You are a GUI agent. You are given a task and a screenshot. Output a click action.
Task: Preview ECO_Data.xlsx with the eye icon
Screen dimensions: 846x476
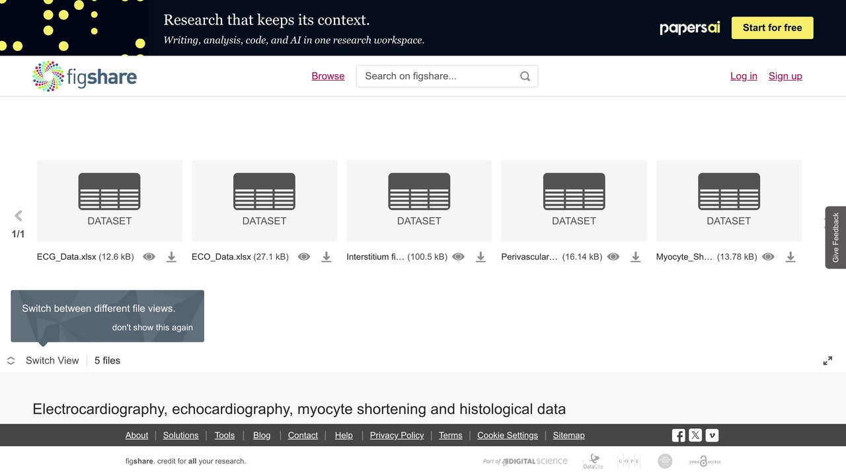pyautogui.click(x=304, y=257)
